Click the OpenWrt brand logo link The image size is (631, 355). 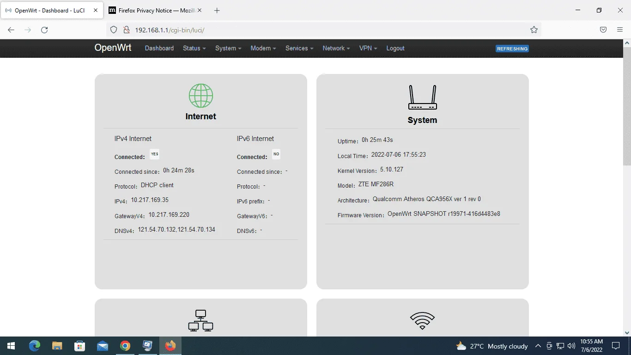pos(113,48)
